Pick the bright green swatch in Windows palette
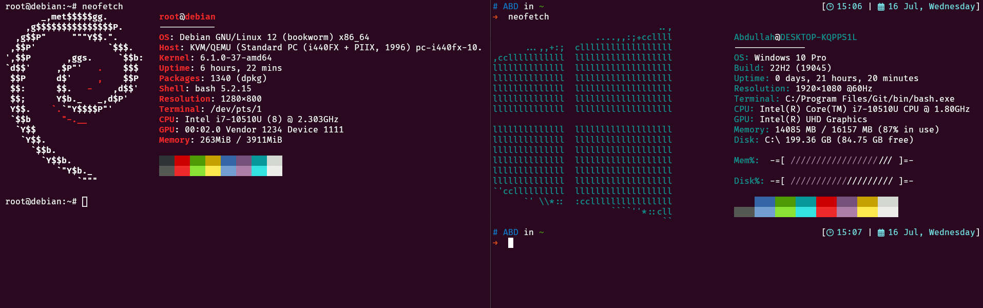This screenshot has width=983, height=308. tap(785, 212)
